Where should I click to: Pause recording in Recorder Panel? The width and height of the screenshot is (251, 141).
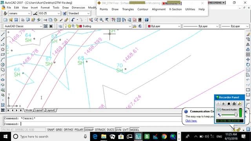click(x=224, y=104)
